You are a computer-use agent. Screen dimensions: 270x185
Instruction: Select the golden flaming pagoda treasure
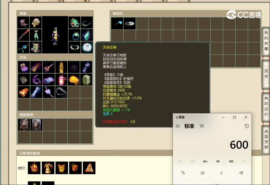[61, 67]
